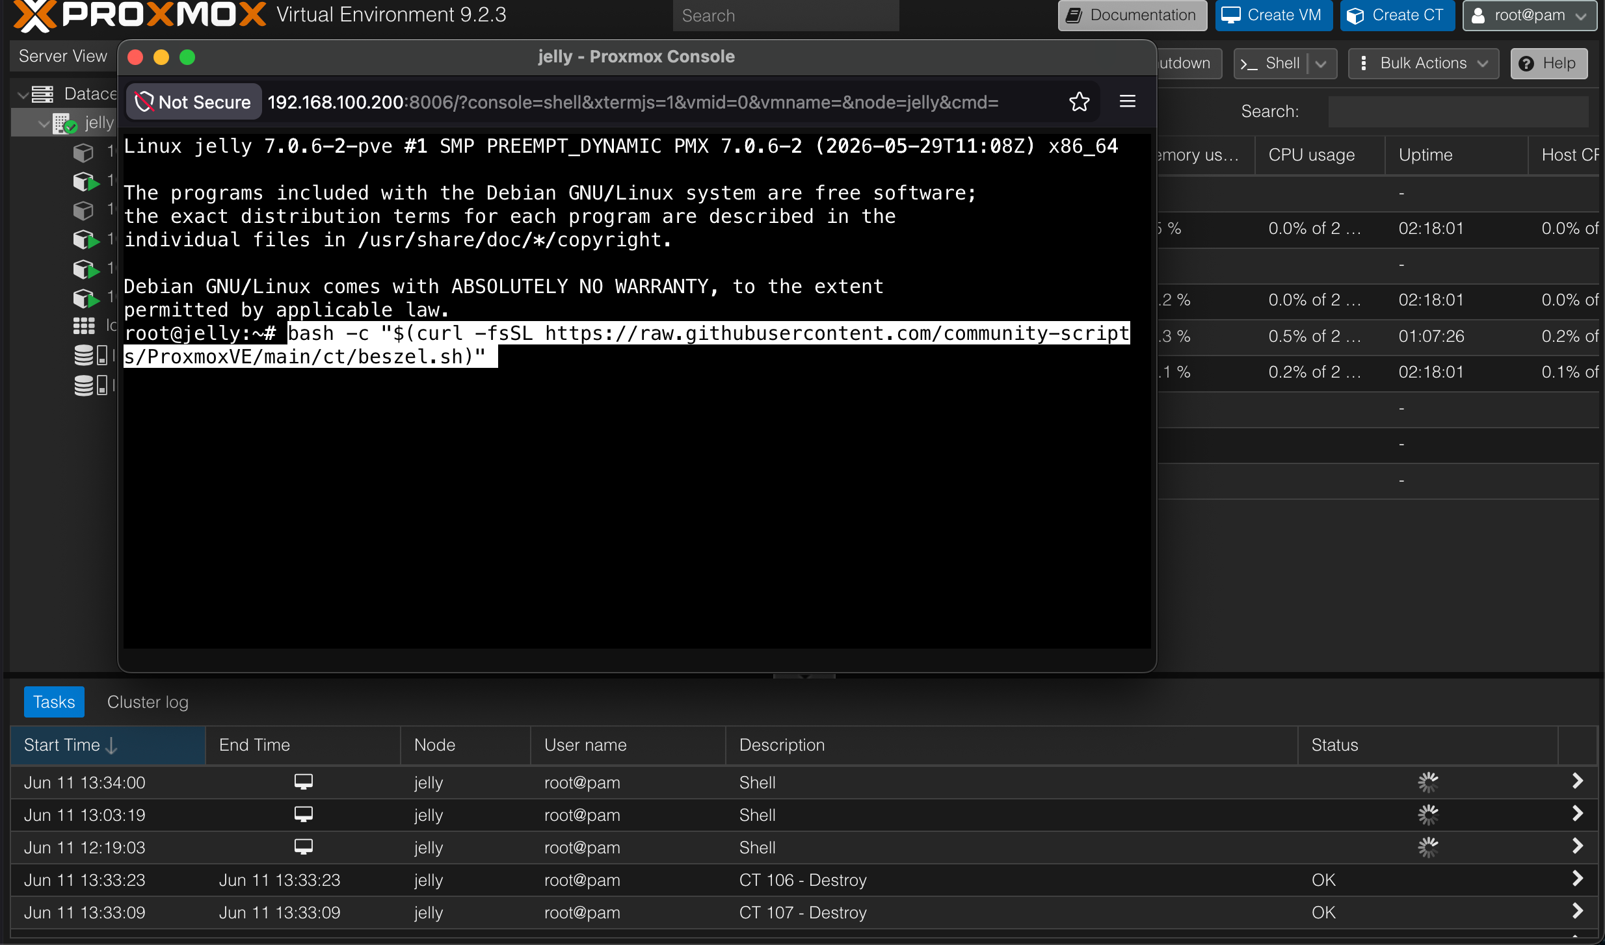1605x945 pixels.
Task: Sort tasks by the Status column header
Action: click(1428, 745)
